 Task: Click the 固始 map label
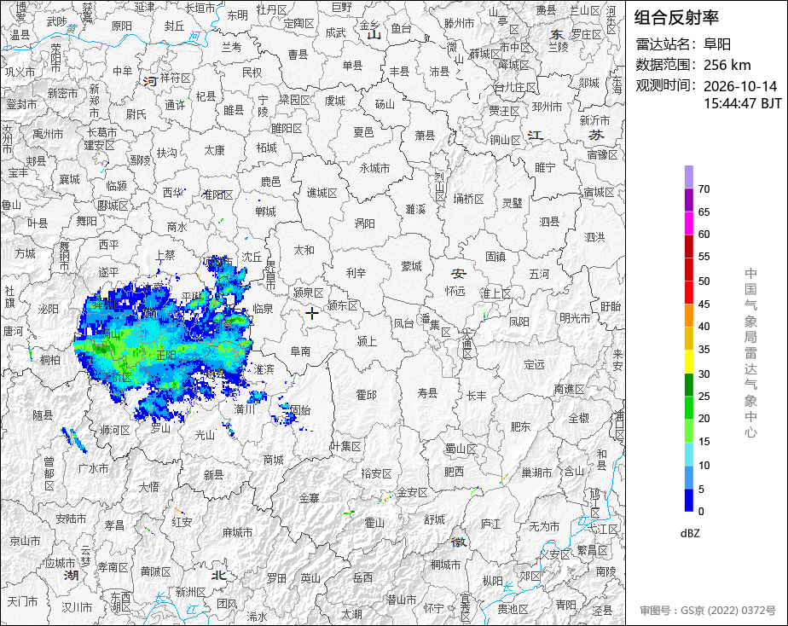tap(300, 410)
